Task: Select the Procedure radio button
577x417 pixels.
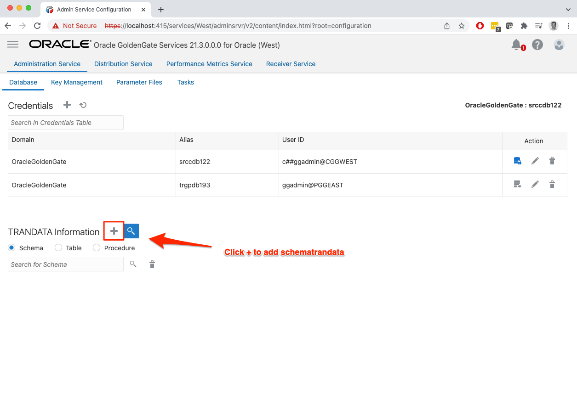Action: (97, 248)
